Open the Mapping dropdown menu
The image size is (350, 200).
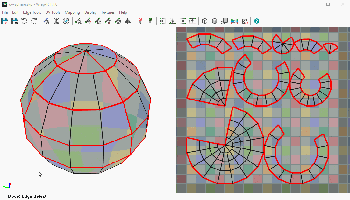[x=72, y=12]
